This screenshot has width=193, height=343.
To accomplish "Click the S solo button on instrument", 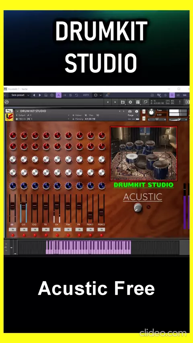I will click(x=144, y=112).
